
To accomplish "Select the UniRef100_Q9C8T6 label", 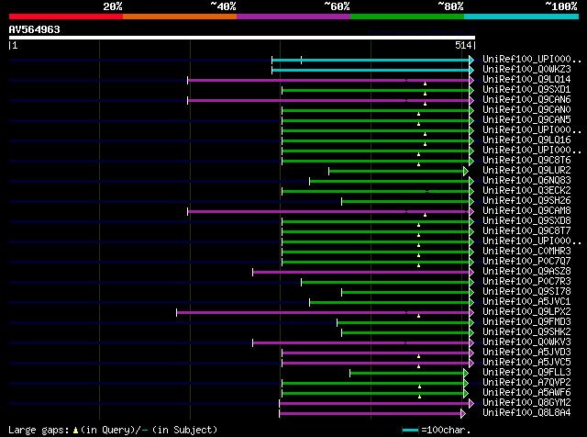I will point(526,161).
